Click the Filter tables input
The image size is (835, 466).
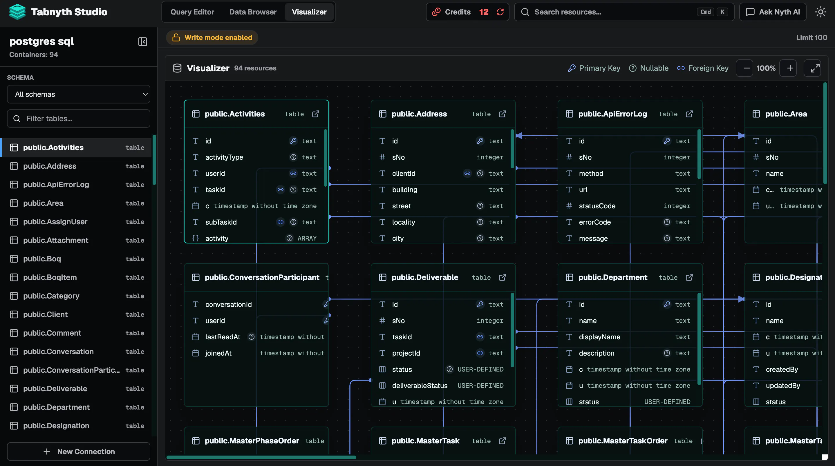click(78, 119)
